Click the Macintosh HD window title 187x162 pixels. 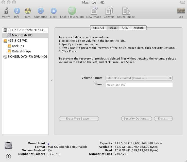(x=93, y=2)
